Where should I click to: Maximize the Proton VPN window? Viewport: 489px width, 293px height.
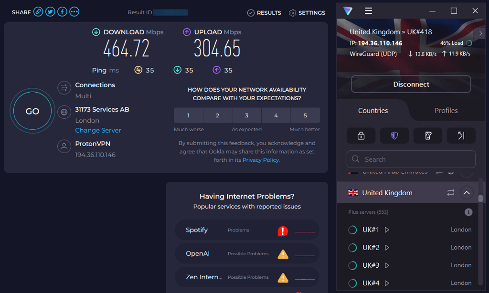(x=454, y=11)
